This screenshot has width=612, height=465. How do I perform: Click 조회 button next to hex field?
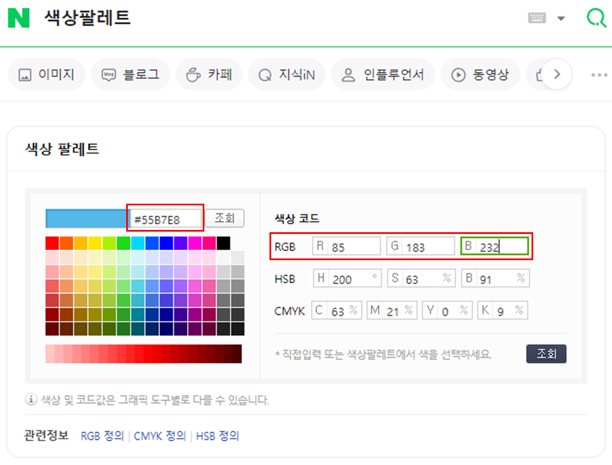click(224, 218)
